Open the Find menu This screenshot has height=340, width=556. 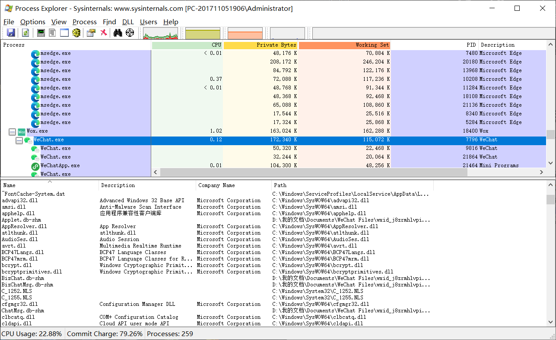click(x=109, y=22)
